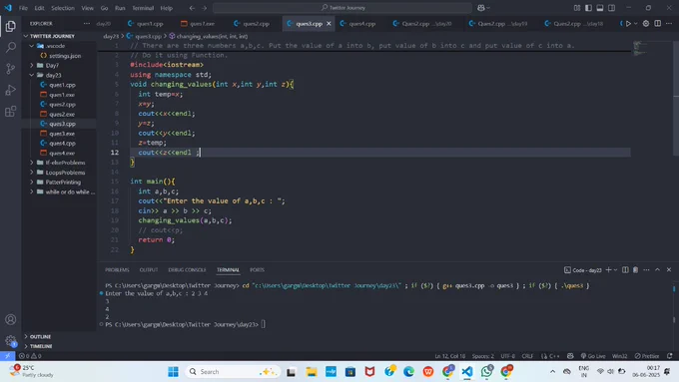Kill terminal with the trash icon
This screenshot has height=382, width=679.
(635, 270)
